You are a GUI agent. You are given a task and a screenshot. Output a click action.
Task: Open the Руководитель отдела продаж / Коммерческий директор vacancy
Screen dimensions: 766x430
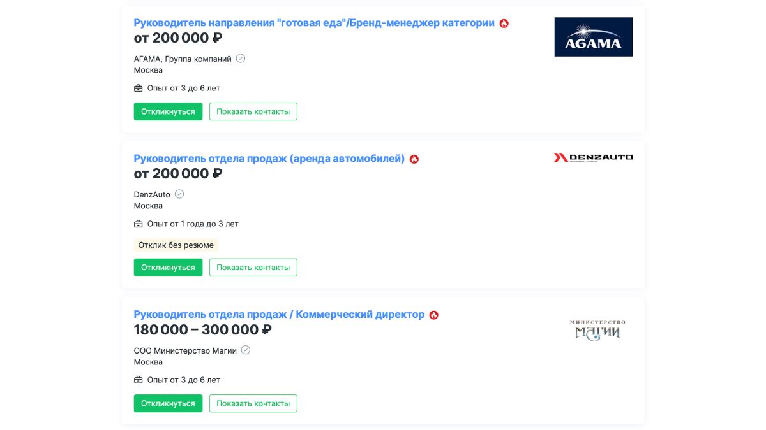tap(279, 314)
